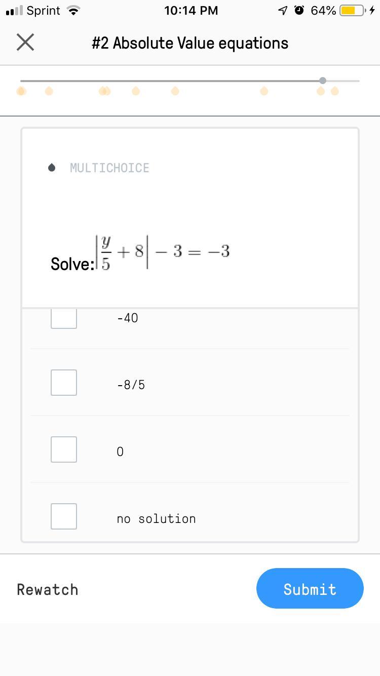Jump to the rightmost orange timeline marker

(335, 91)
